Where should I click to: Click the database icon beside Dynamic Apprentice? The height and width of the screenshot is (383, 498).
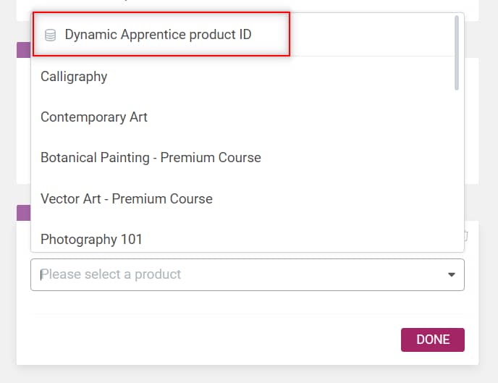(50, 35)
